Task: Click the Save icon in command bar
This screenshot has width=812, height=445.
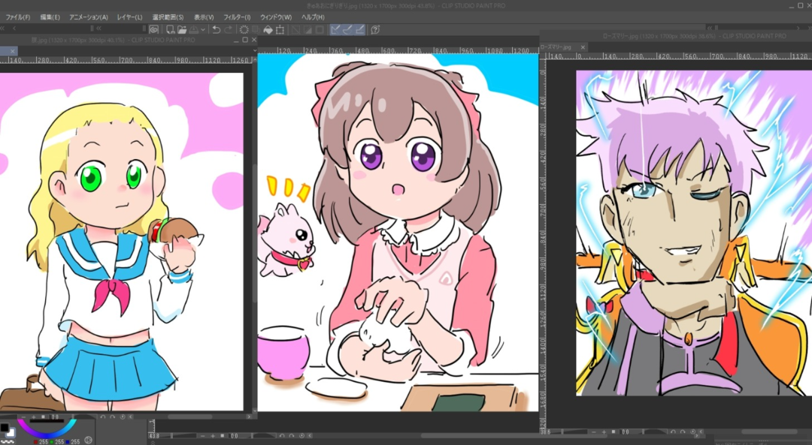Action: [194, 29]
